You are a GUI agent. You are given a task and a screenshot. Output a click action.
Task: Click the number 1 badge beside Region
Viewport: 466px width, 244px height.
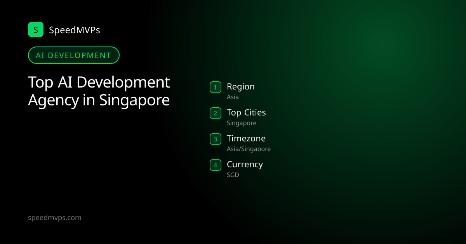[216, 87]
